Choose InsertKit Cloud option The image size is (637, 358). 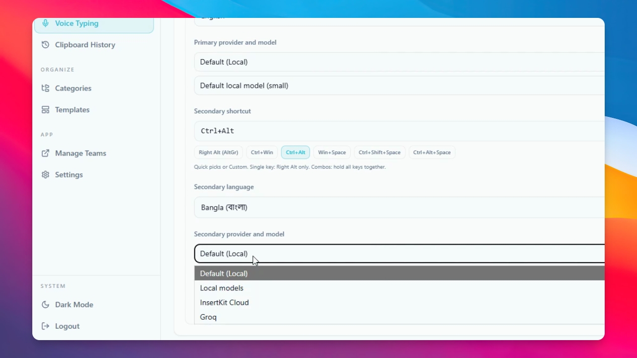pyautogui.click(x=399, y=302)
